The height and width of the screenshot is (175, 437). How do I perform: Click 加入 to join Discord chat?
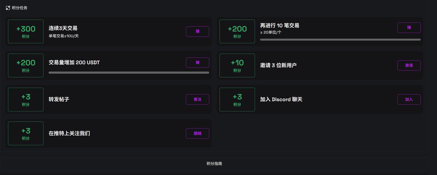pos(409,99)
